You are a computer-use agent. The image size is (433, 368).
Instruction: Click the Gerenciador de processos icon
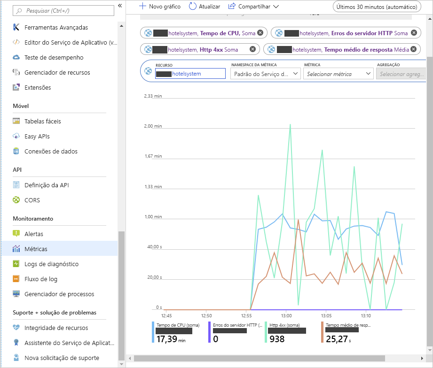point(16,294)
